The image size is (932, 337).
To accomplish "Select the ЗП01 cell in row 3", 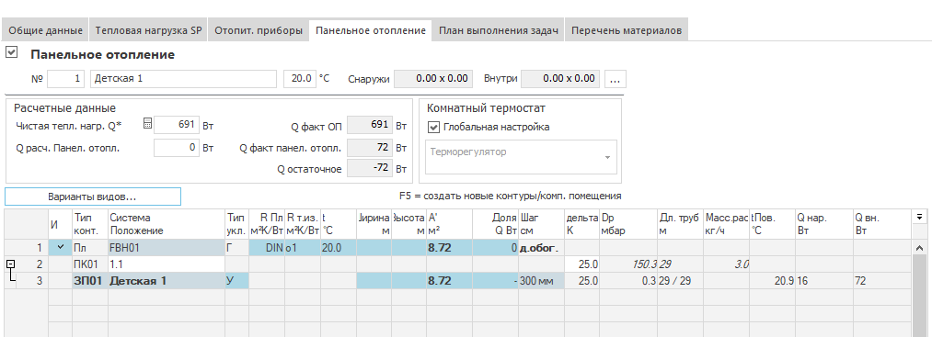I will point(90,281).
